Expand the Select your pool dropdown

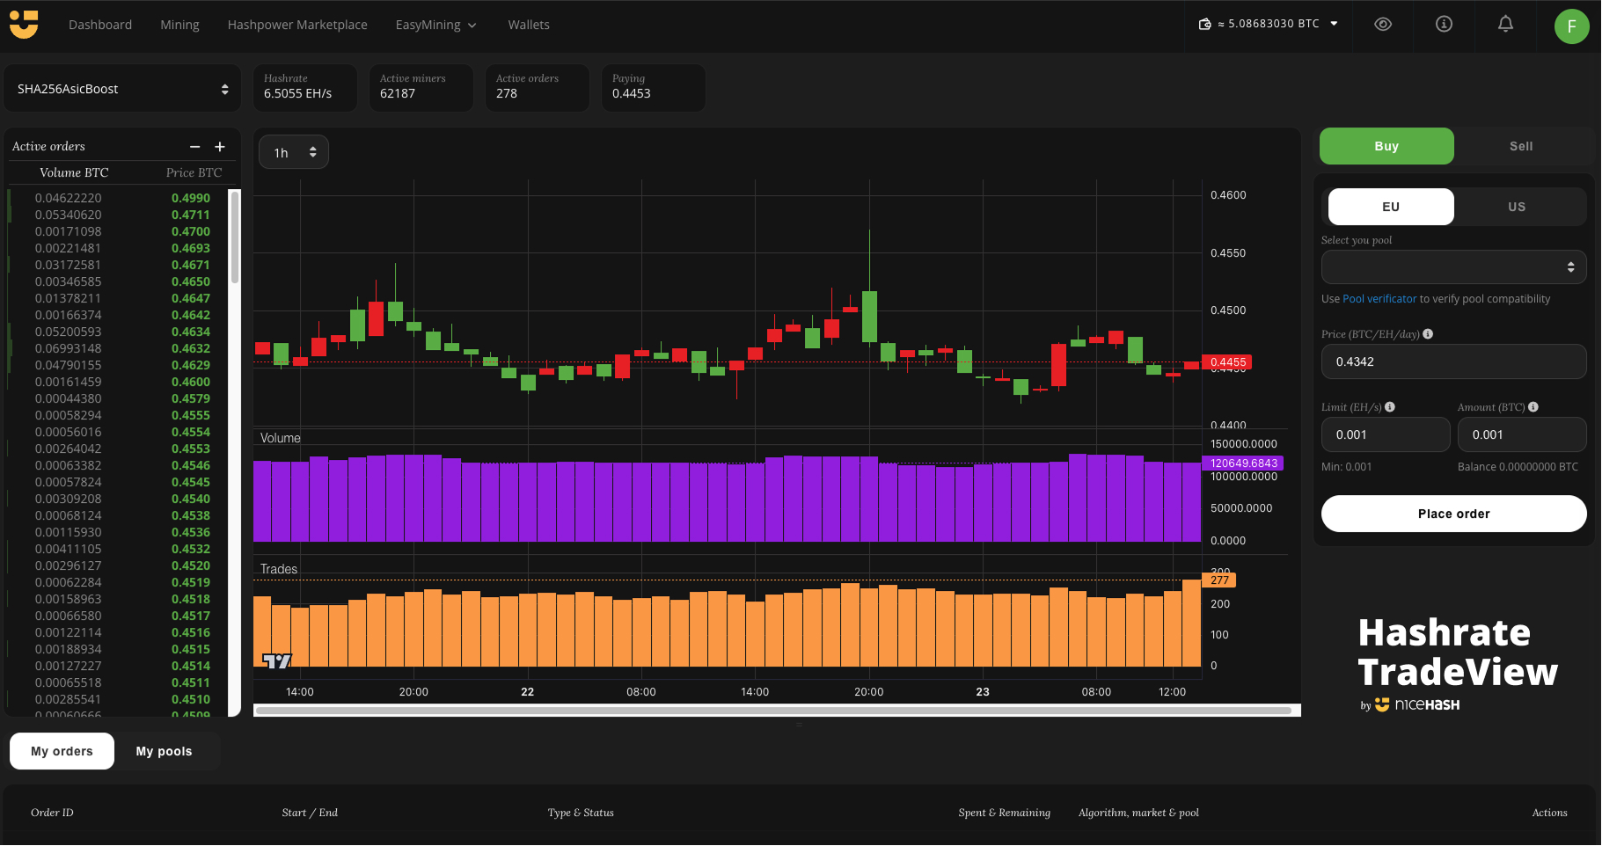[1453, 267]
